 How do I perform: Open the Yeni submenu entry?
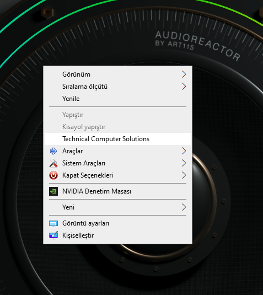tap(117, 207)
